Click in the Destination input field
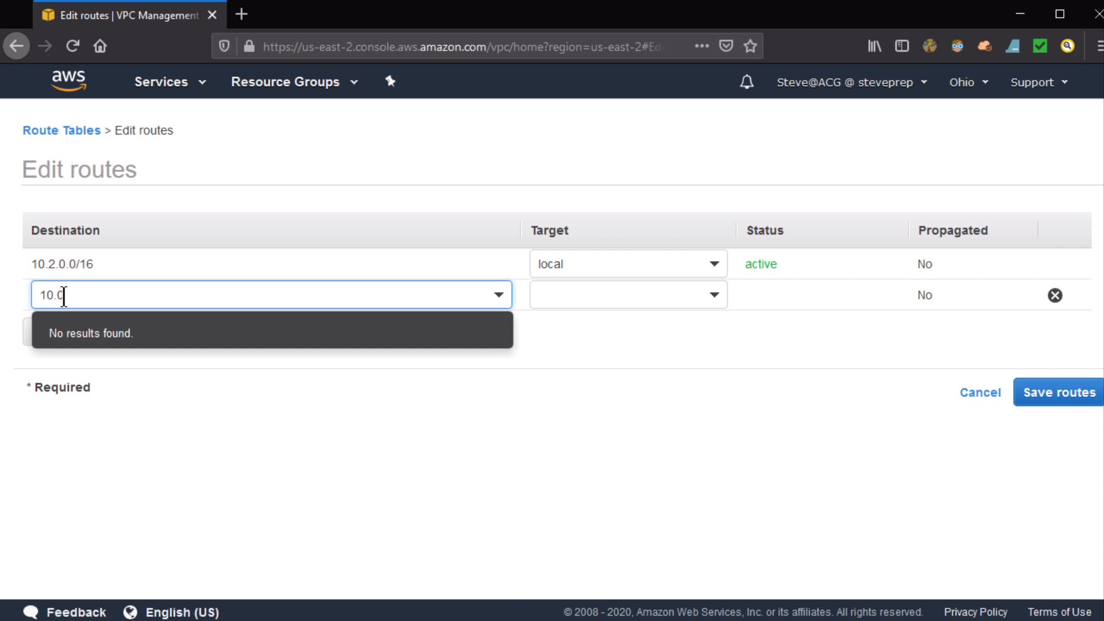The height and width of the screenshot is (621, 1104). tap(259, 295)
